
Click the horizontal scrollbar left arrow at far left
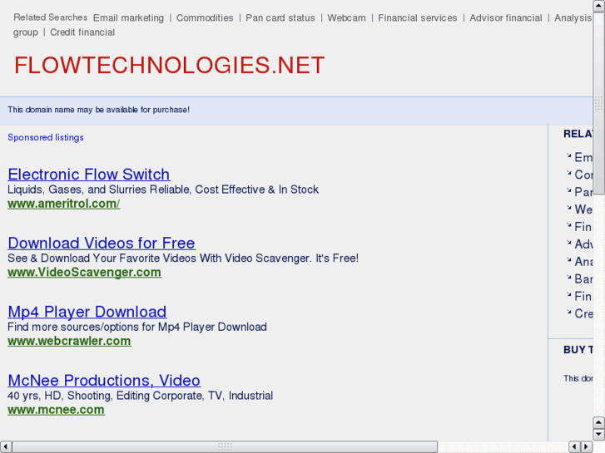click(6, 447)
